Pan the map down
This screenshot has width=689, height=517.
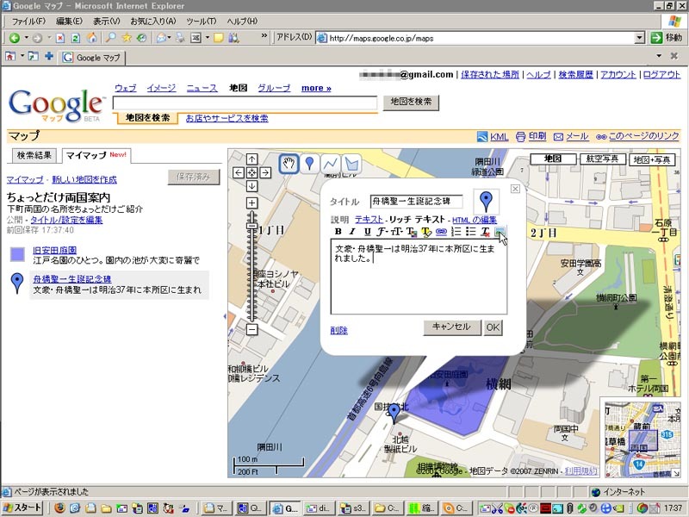pos(251,186)
